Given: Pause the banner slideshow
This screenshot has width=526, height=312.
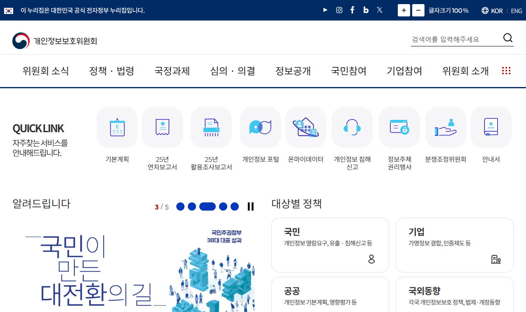Looking at the screenshot, I should pos(251,206).
